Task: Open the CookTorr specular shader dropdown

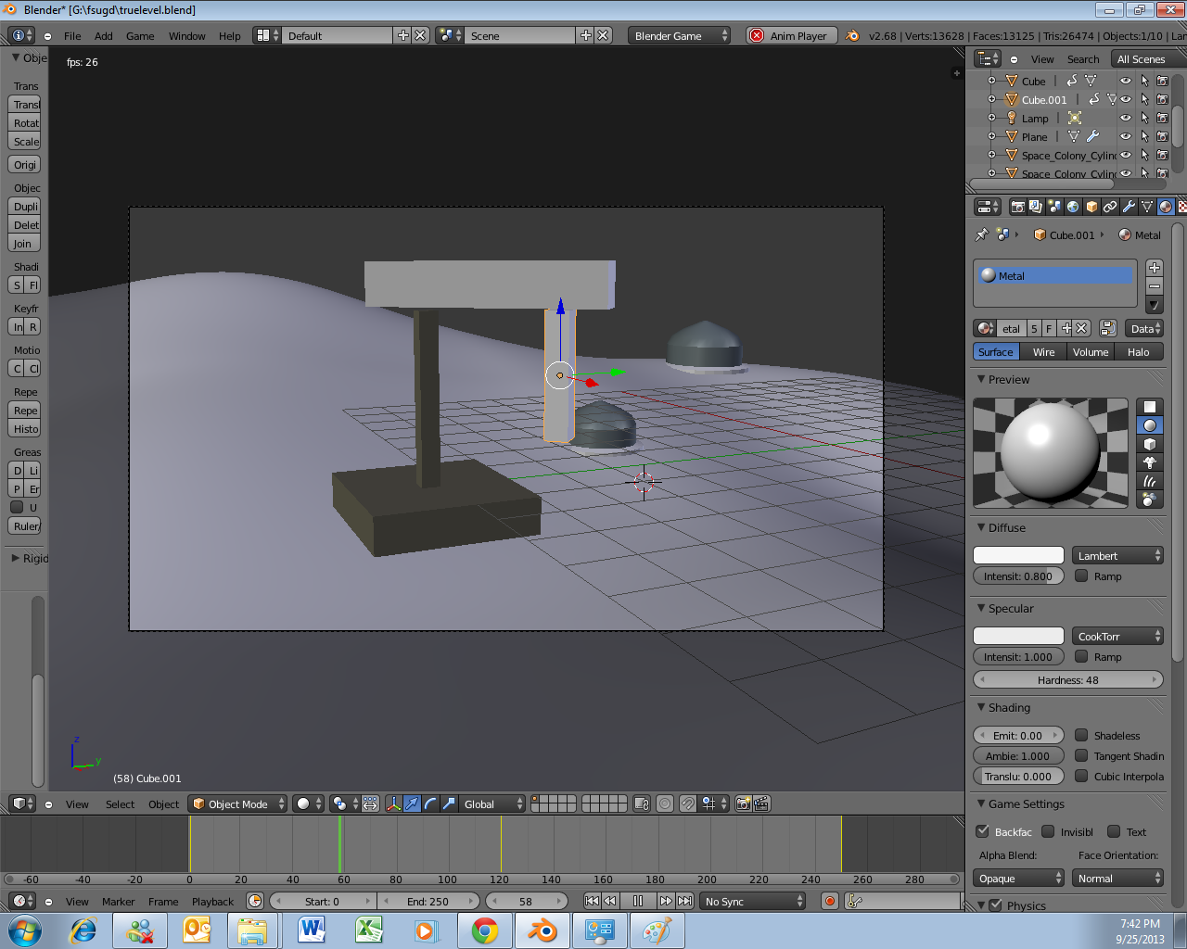Action: tap(1117, 636)
